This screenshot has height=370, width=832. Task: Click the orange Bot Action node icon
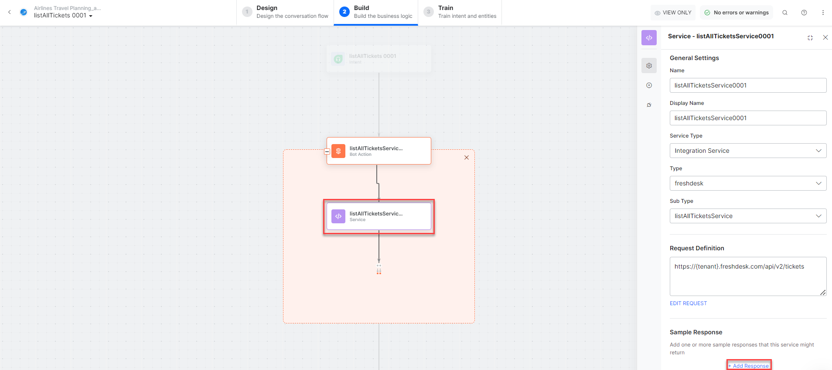point(338,151)
